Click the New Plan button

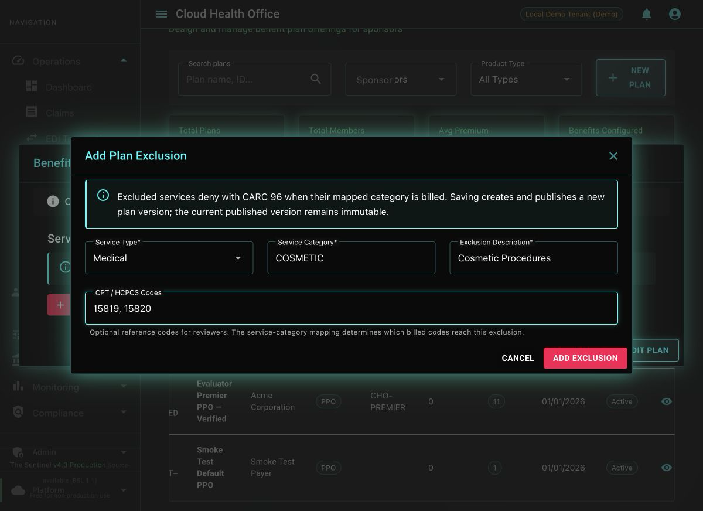point(630,77)
